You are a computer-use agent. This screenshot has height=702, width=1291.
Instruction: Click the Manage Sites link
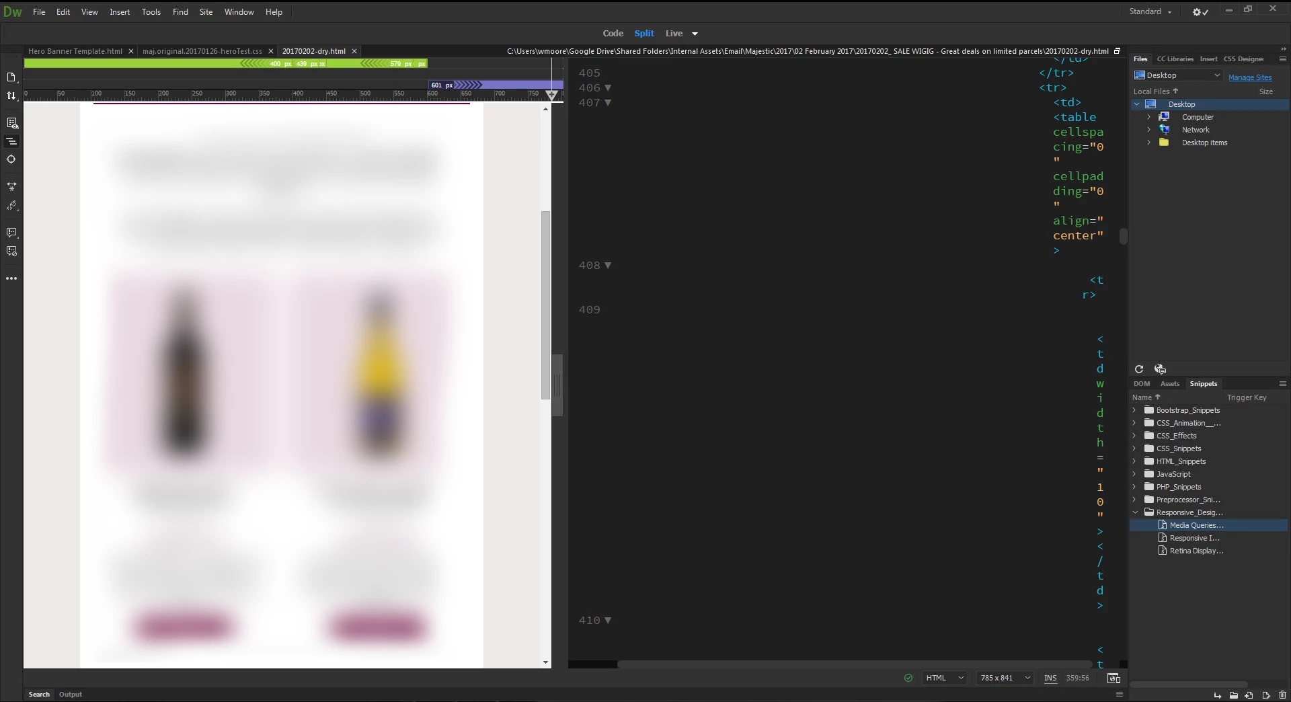pyautogui.click(x=1250, y=77)
